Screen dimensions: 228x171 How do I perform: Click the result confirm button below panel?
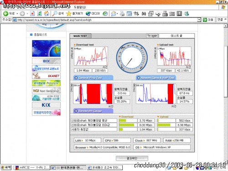132,158
